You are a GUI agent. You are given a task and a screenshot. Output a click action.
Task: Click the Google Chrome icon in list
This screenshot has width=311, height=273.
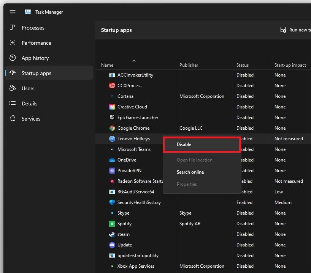click(112, 128)
